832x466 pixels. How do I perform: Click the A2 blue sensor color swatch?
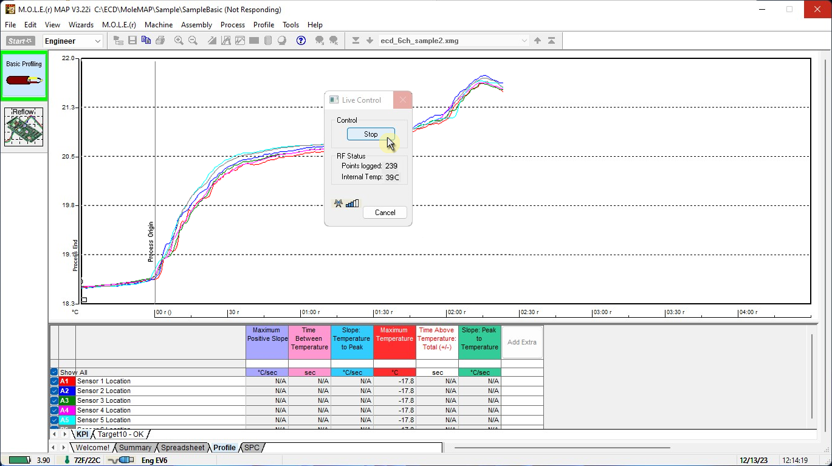67,391
